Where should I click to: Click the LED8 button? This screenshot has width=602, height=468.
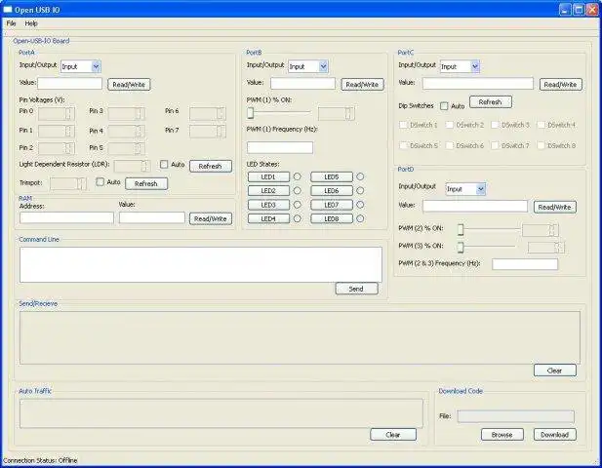pos(332,218)
